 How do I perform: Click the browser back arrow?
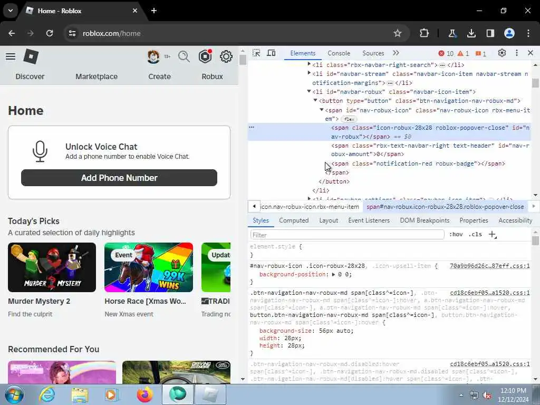(12, 33)
